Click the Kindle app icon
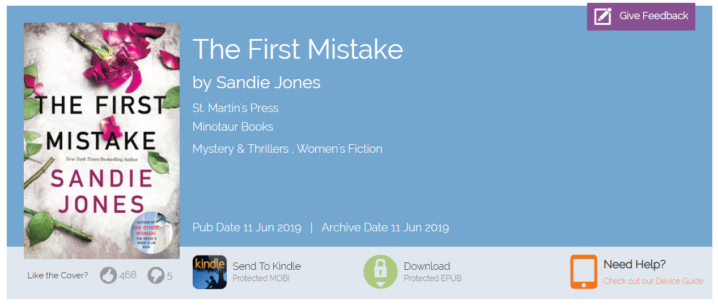The image size is (718, 306). [x=209, y=272]
